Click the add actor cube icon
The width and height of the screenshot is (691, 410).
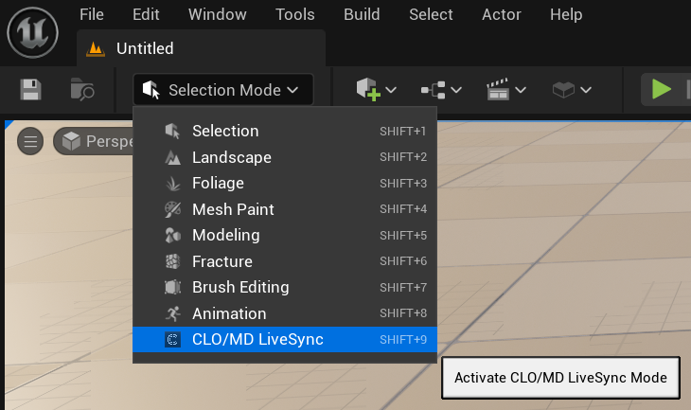(367, 90)
